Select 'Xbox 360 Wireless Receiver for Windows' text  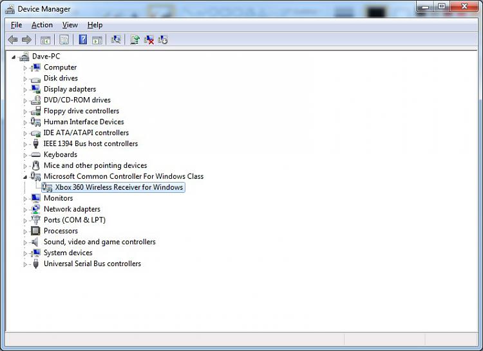click(x=119, y=187)
